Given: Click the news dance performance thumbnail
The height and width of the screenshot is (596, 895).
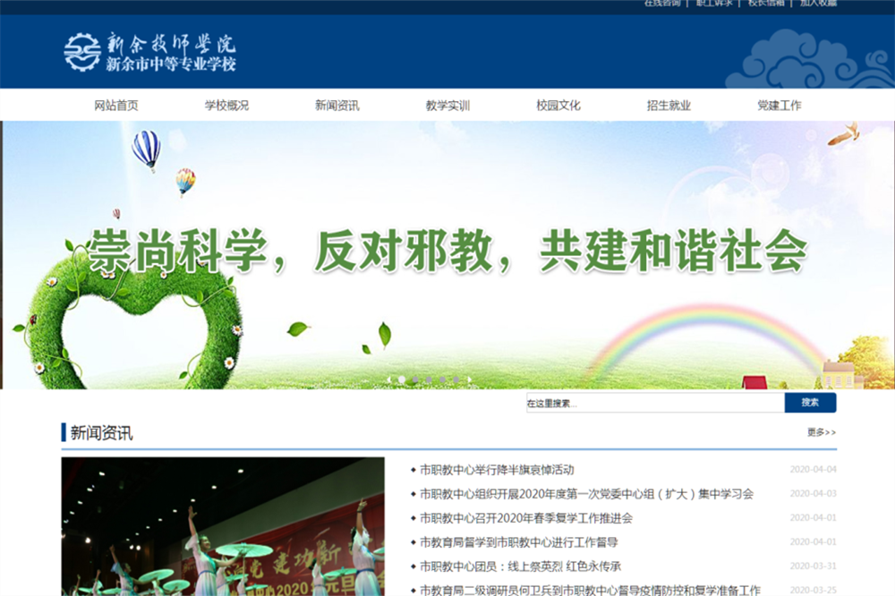Looking at the screenshot, I should click(x=222, y=526).
